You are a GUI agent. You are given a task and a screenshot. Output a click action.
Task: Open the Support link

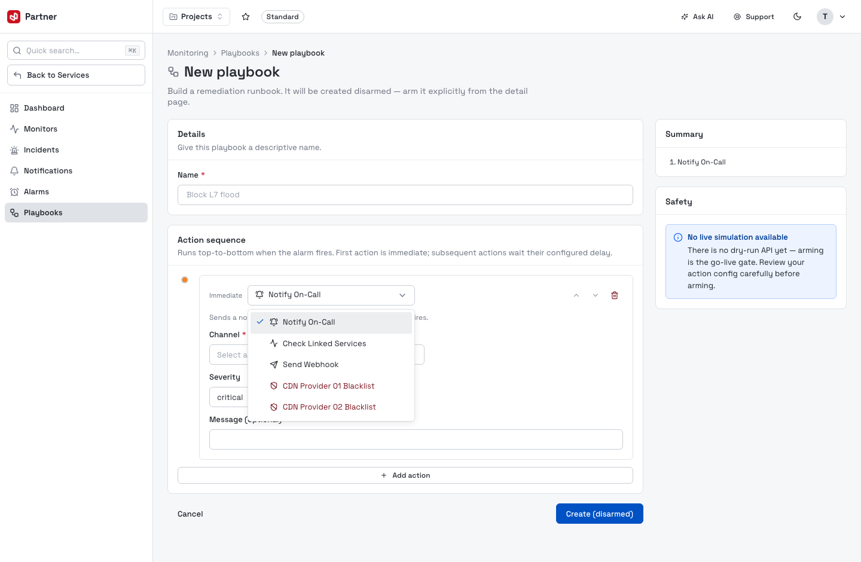click(x=754, y=17)
